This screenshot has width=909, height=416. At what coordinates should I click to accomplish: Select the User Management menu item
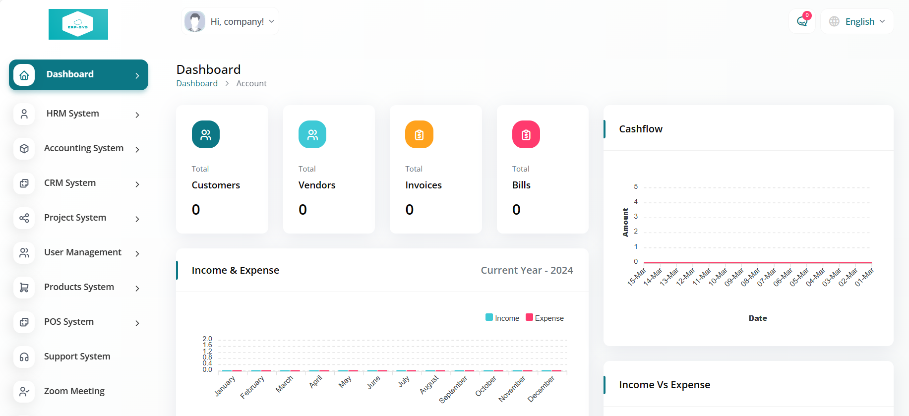point(79,252)
